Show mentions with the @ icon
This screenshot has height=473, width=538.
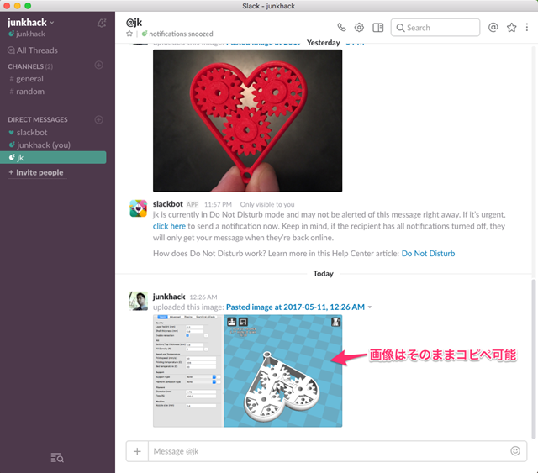pyautogui.click(x=493, y=28)
